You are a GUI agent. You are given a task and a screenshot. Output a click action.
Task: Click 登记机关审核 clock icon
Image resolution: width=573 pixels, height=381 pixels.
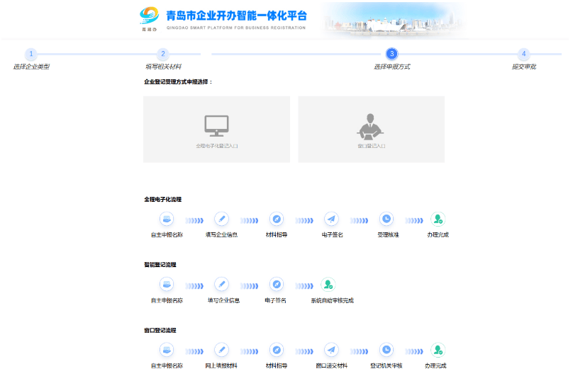386,350
